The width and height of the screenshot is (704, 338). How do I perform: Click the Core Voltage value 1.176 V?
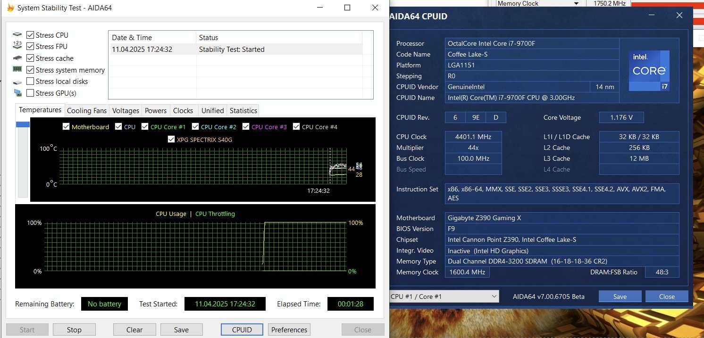pyautogui.click(x=621, y=117)
